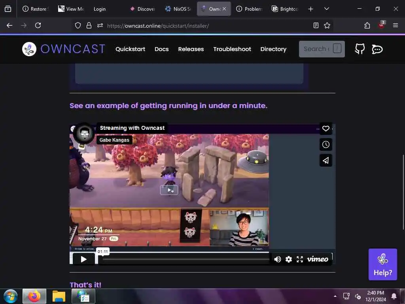Screen dimensions: 405x304
Task: Open the Owncast chat bubble icon
Action: 377,49
